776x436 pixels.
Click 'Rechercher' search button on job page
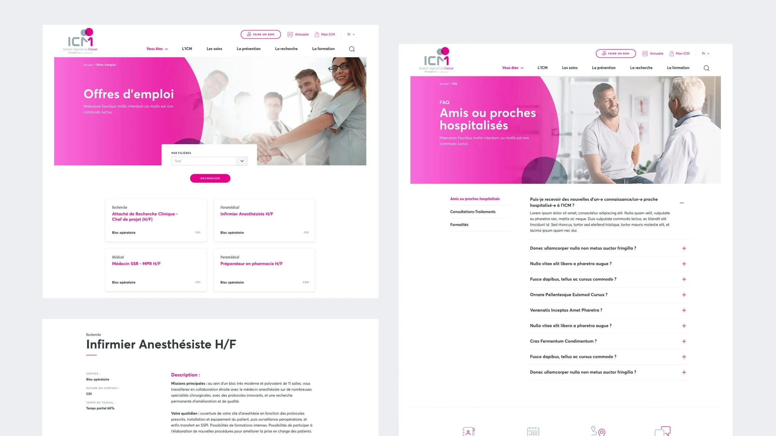[x=210, y=178]
